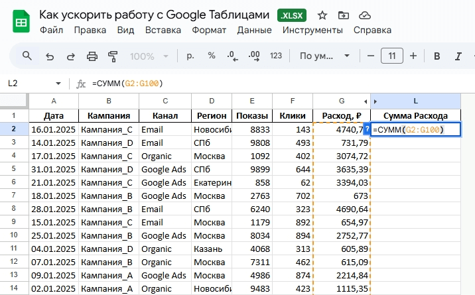Toggle bold formatting
The image size is (475, 295).
437,56
